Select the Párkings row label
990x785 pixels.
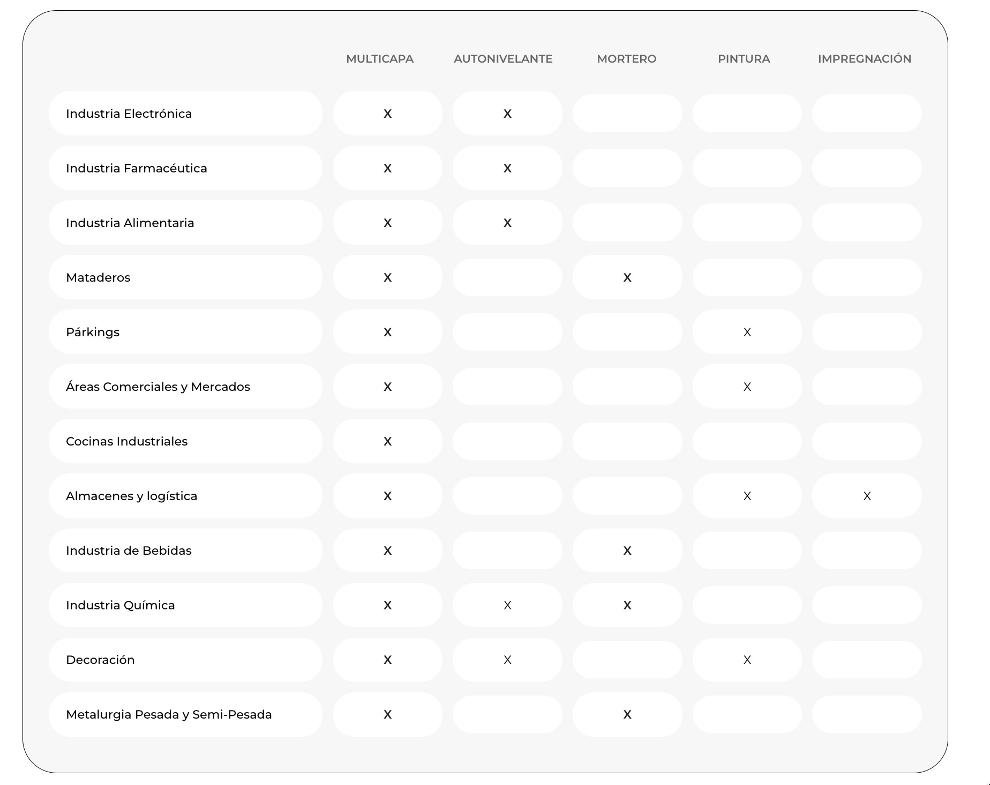[x=93, y=332]
